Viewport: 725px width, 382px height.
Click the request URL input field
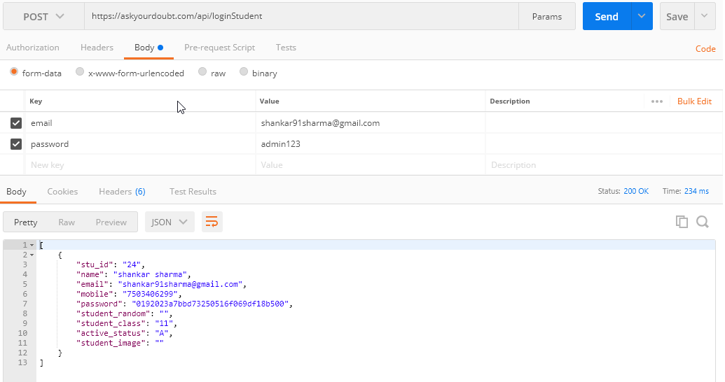(301, 16)
